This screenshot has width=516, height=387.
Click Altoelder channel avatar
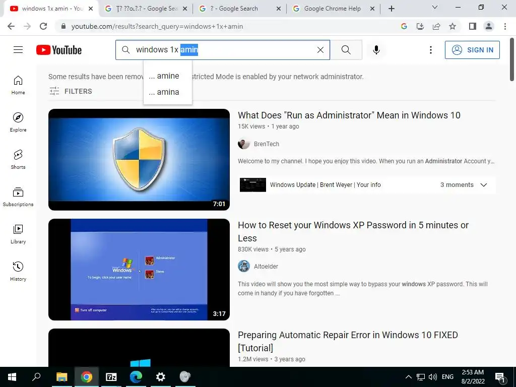coord(244,266)
